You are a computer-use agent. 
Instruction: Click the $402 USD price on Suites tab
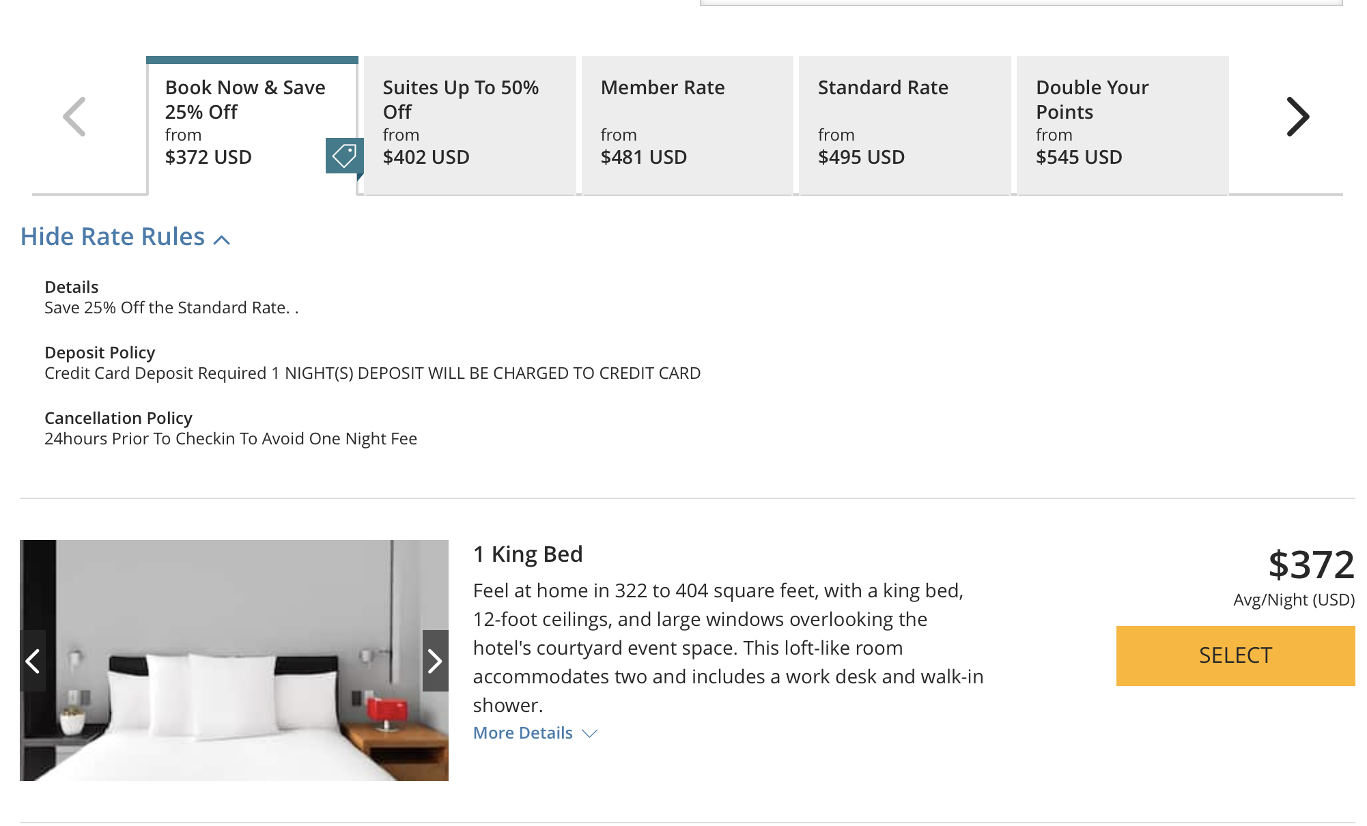coord(426,157)
